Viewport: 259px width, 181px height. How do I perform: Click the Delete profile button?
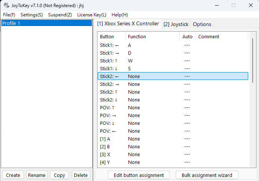click(x=81, y=175)
